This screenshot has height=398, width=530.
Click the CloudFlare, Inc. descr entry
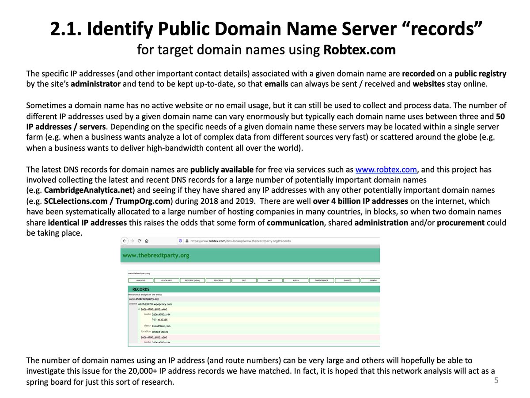tap(161, 326)
